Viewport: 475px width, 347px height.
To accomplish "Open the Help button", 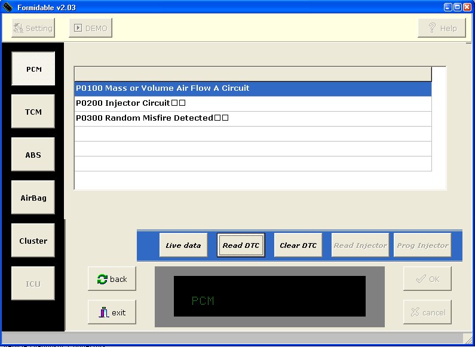I will coord(442,28).
